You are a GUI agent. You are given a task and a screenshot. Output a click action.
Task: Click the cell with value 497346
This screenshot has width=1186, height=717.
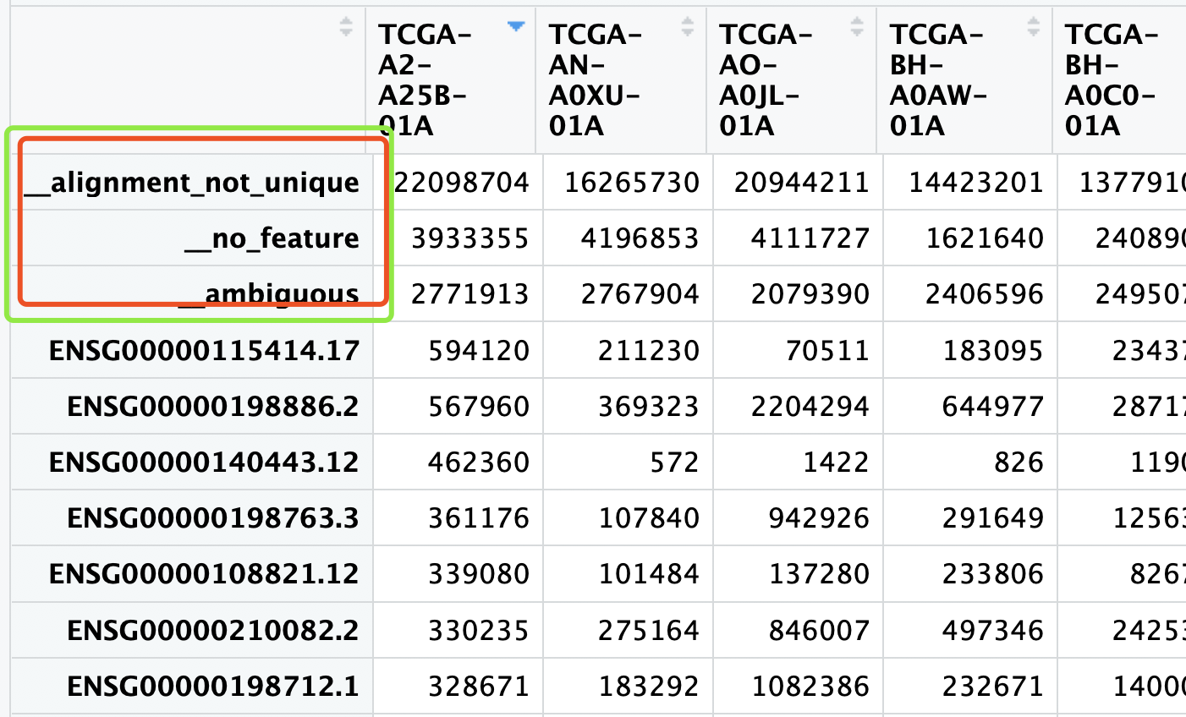tap(970, 630)
